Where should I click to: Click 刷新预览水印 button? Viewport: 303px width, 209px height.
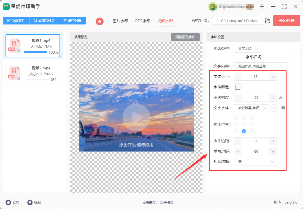click(185, 37)
